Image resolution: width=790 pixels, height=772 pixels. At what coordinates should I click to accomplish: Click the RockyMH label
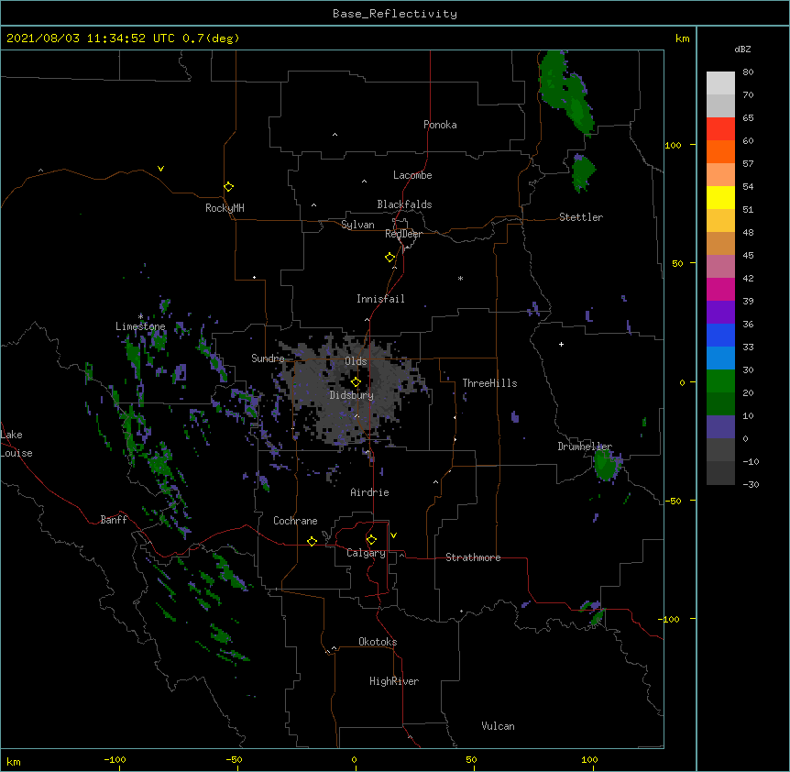pos(225,208)
